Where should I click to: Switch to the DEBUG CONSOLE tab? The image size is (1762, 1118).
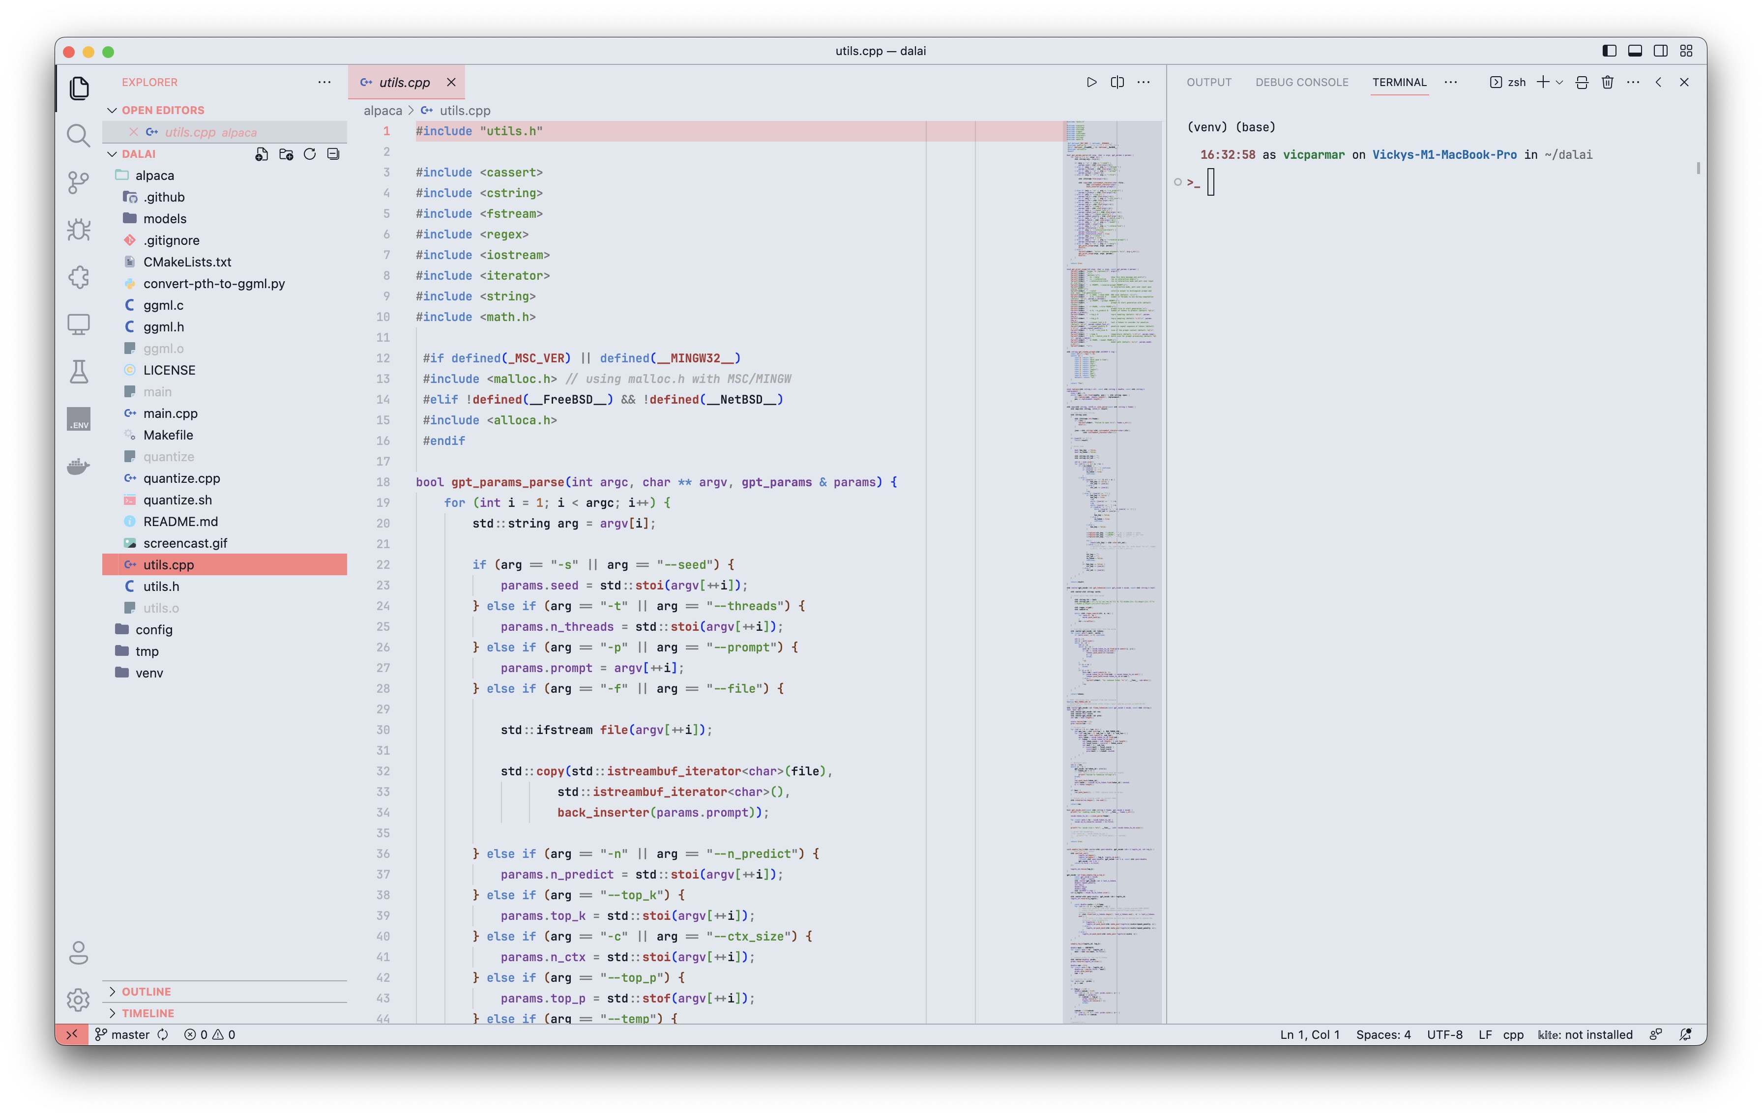[1302, 82]
